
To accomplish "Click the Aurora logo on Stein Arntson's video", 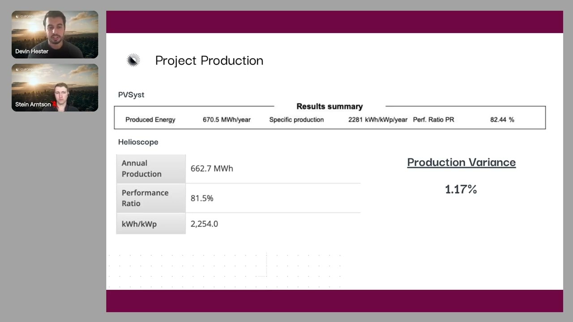I will [24, 69].
